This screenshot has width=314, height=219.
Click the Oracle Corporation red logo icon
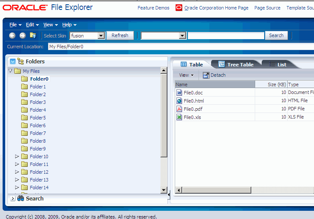[x=179, y=8]
